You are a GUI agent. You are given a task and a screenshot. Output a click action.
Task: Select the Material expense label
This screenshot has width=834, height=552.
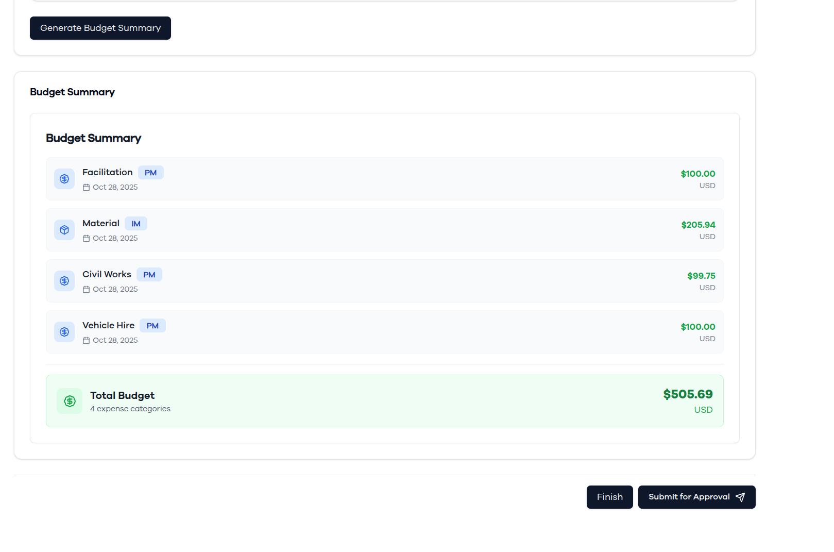tap(101, 223)
